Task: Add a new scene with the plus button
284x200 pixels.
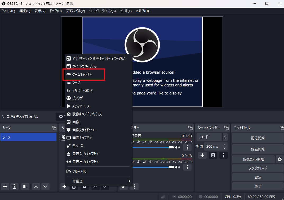Action: point(5,187)
